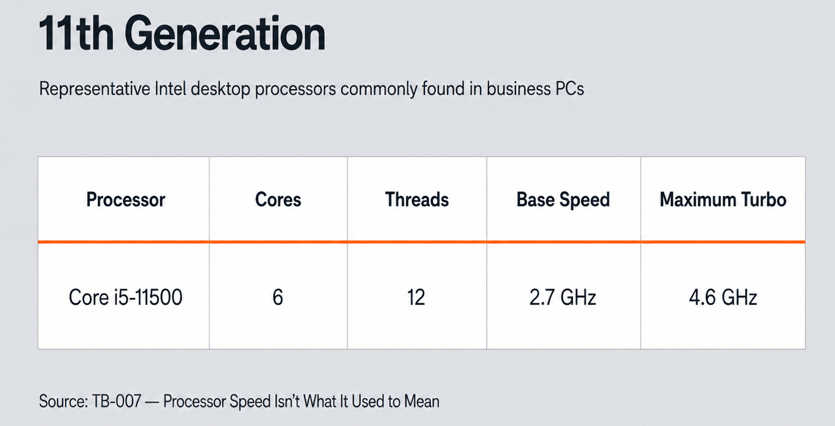Screen dimensions: 835x426
Task: Click the "11th Generation" heading
Action: (x=182, y=34)
